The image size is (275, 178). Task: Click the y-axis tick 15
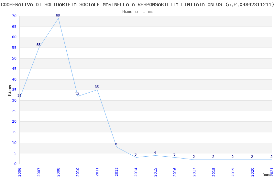(14, 132)
